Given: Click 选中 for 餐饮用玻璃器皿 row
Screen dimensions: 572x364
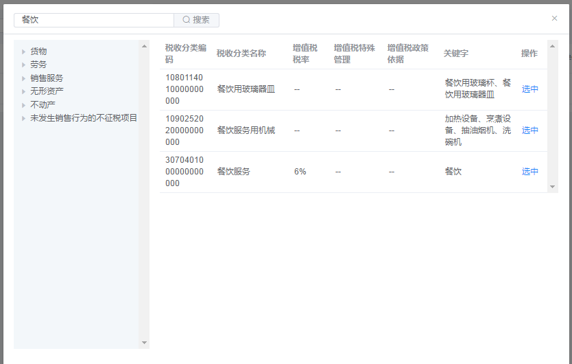Looking at the screenshot, I should tap(529, 89).
